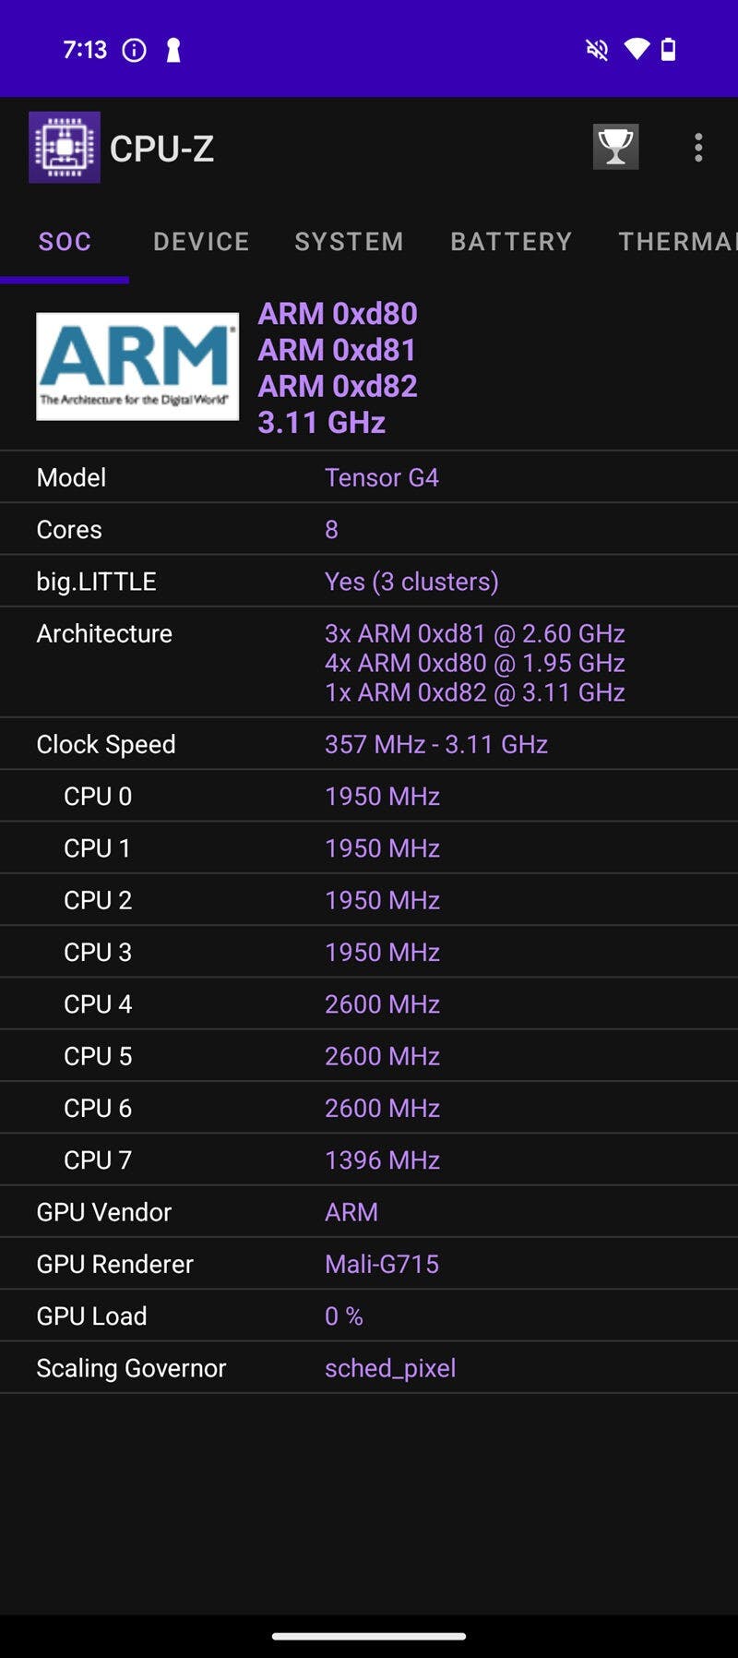Tap the Scaling Governor sched_pixel row
Viewport: 738px width, 1658px height.
click(369, 1368)
